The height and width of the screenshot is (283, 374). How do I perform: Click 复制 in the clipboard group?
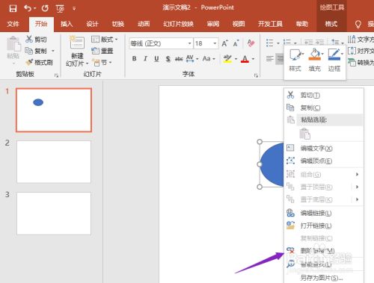pyautogui.click(x=36, y=51)
